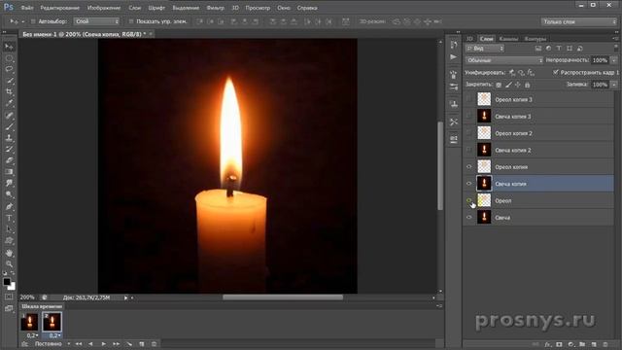
Task: Play the frame animation
Action: [x=104, y=343]
